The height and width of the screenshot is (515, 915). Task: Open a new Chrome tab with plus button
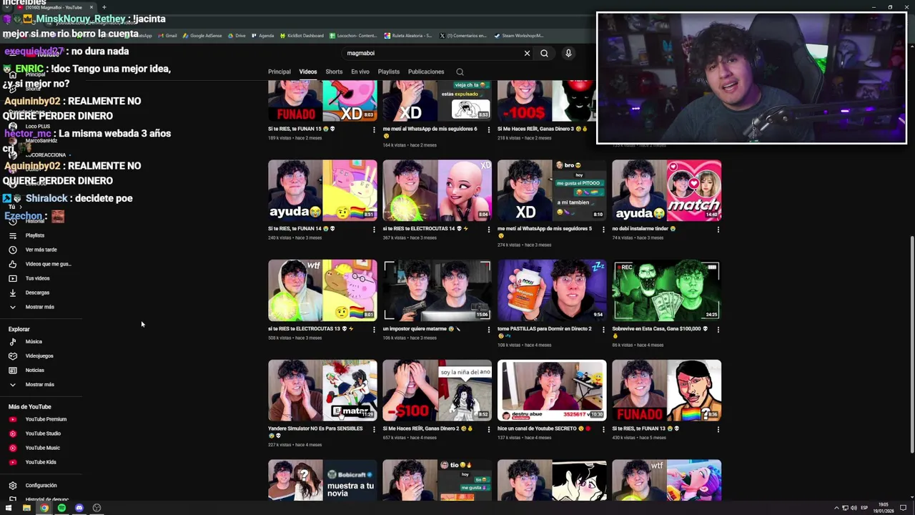[104, 7]
